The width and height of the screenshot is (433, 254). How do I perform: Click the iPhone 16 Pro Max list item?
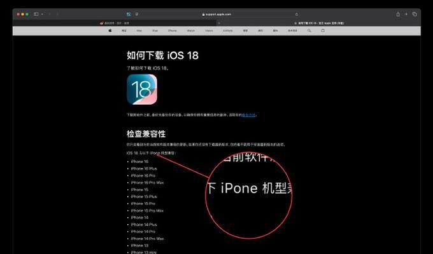click(x=148, y=182)
